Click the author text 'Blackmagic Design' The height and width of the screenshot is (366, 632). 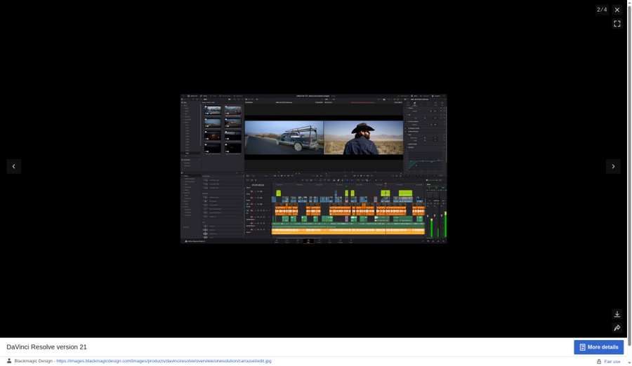34,361
